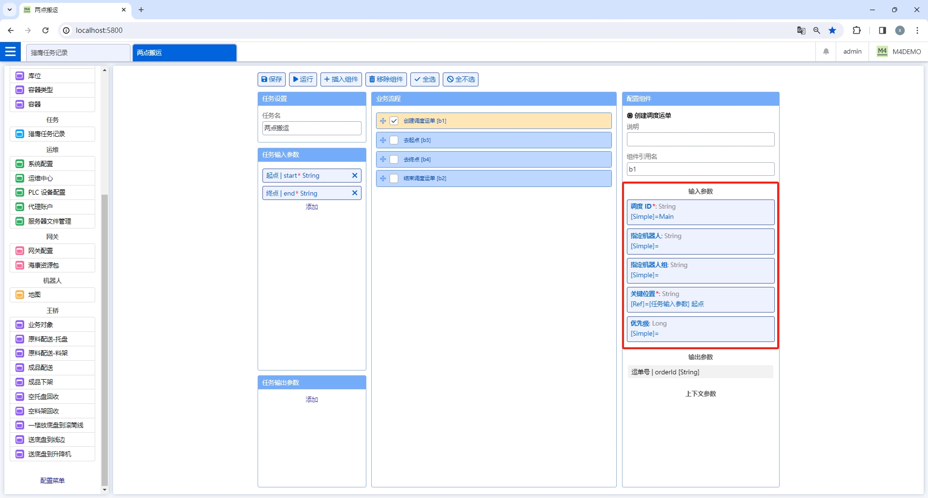
Task: Check the 去终点 [b4] checkbox
Action: (394, 159)
